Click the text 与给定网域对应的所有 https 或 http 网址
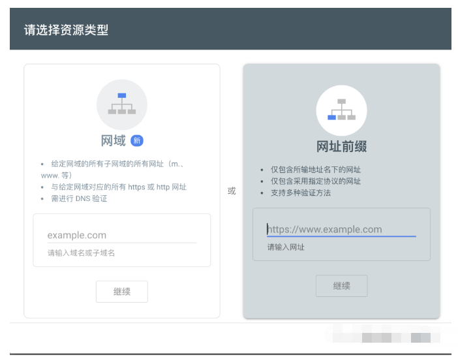 click(x=119, y=187)
